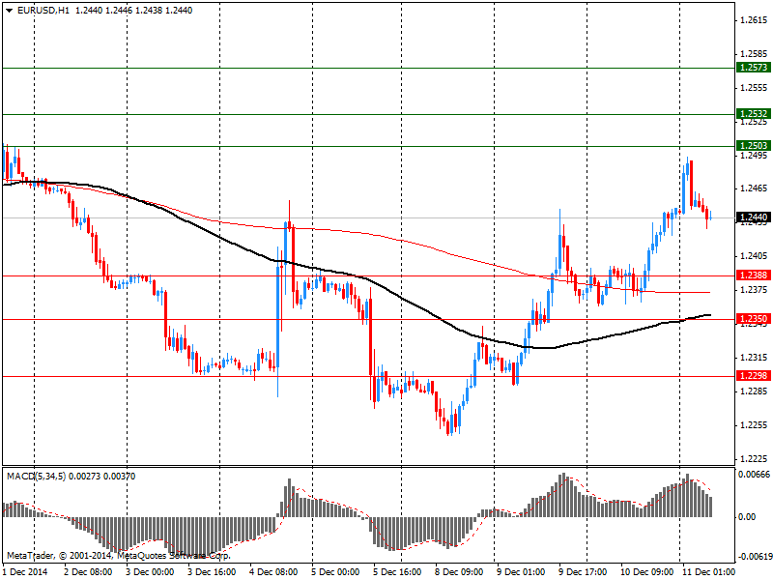Select the 4 Dec 08:00 time axis label

click(x=273, y=572)
